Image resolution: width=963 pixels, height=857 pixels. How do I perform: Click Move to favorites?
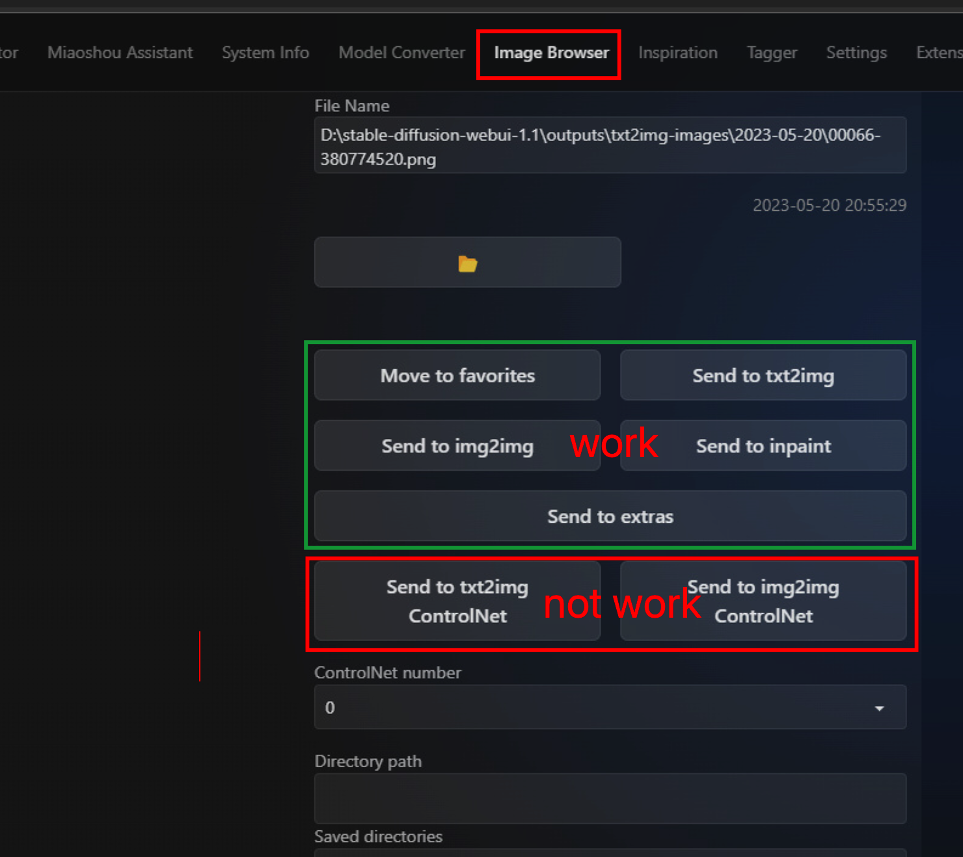457,375
